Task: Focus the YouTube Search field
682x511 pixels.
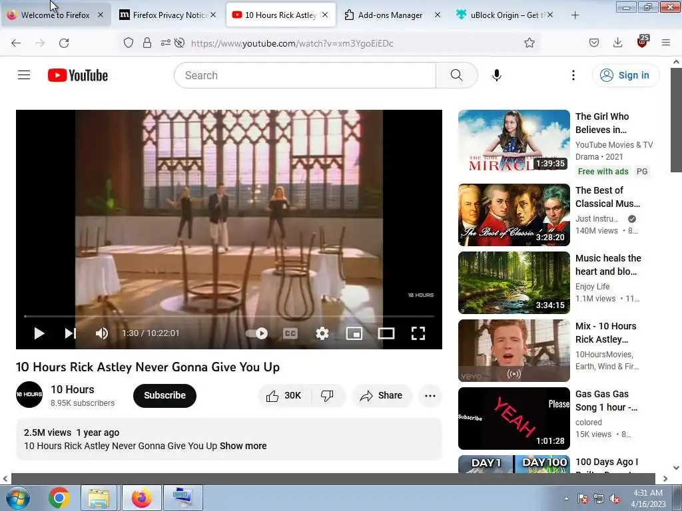Action: 305,75
